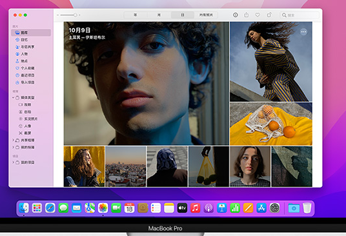Open System Preferences from the Dock

point(275,208)
